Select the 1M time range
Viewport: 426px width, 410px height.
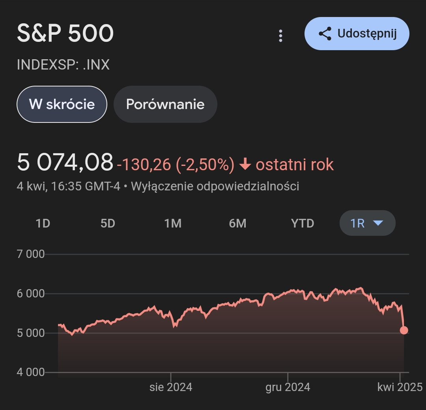point(173,224)
